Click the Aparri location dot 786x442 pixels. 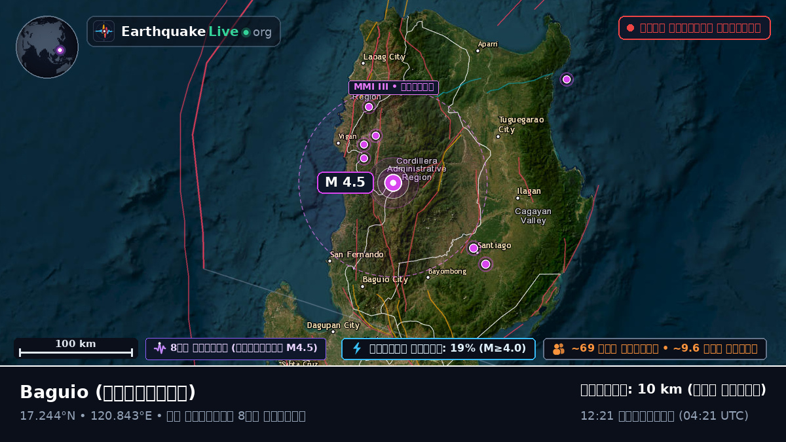[478, 50]
